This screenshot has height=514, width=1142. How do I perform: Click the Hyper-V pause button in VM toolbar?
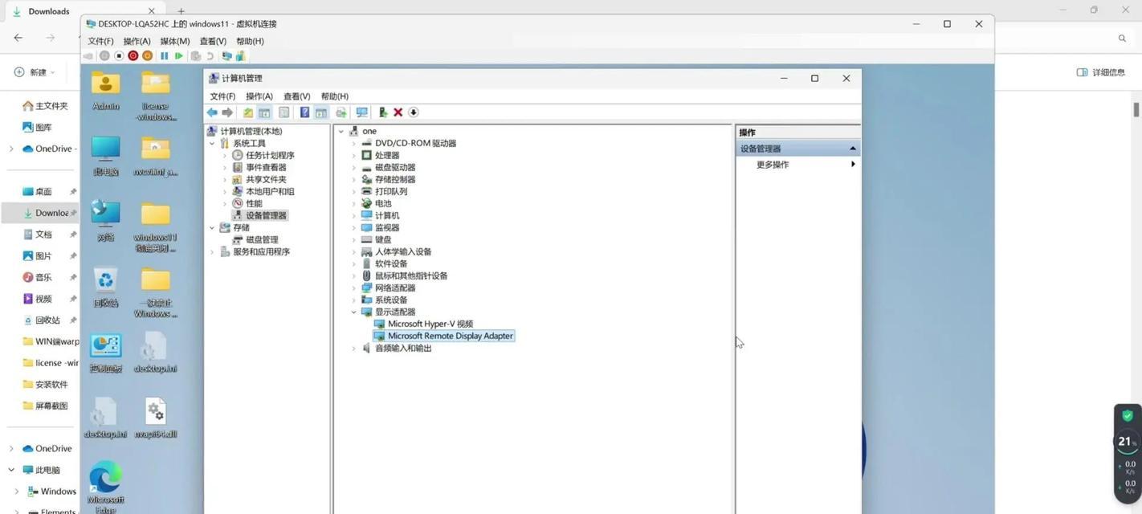point(164,56)
